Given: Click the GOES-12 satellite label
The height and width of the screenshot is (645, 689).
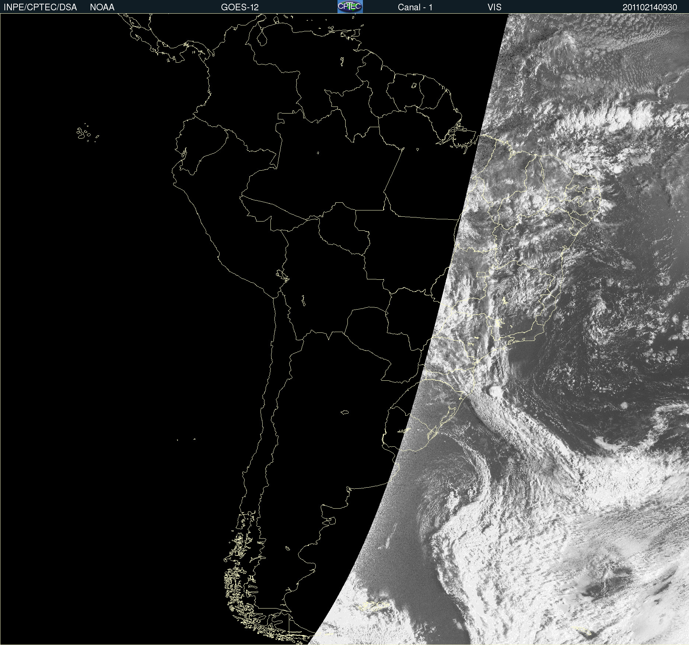Looking at the screenshot, I should click(240, 7).
